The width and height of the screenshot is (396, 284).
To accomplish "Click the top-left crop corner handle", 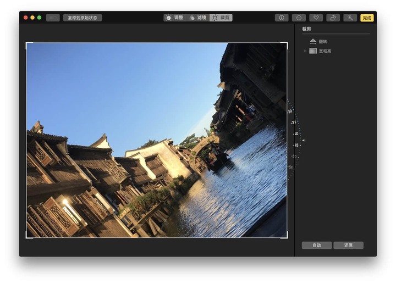I will pyautogui.click(x=27, y=43).
